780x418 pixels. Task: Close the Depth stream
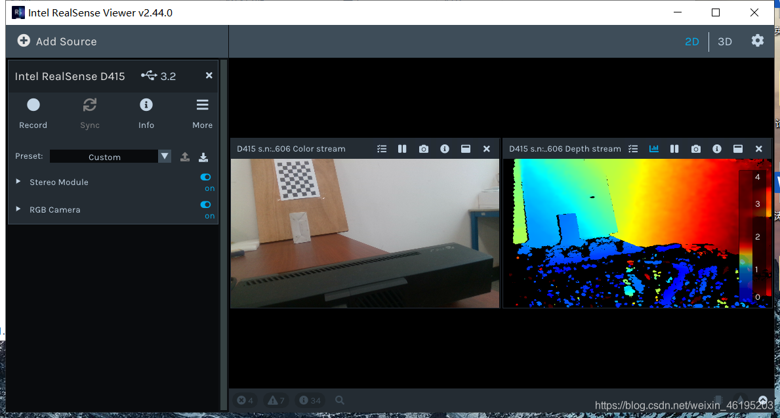tap(758, 149)
